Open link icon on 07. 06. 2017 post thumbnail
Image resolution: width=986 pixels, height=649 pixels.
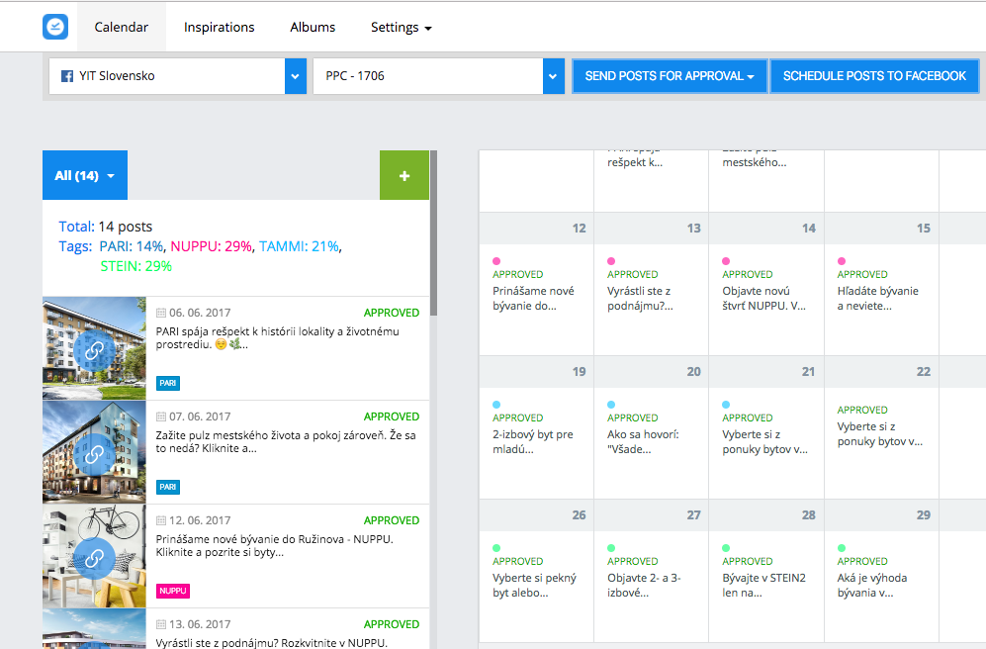(94, 453)
